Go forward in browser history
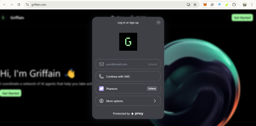 coord(12,4)
